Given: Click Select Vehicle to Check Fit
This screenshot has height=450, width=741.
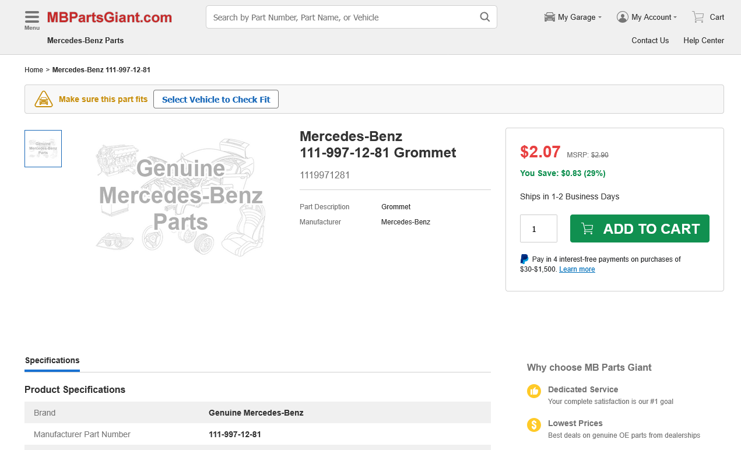Looking at the screenshot, I should (x=216, y=99).
